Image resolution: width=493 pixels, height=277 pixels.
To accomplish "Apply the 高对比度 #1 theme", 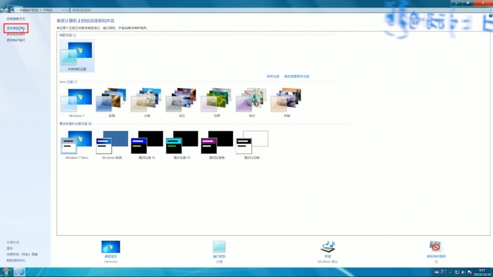I will 147,145.
